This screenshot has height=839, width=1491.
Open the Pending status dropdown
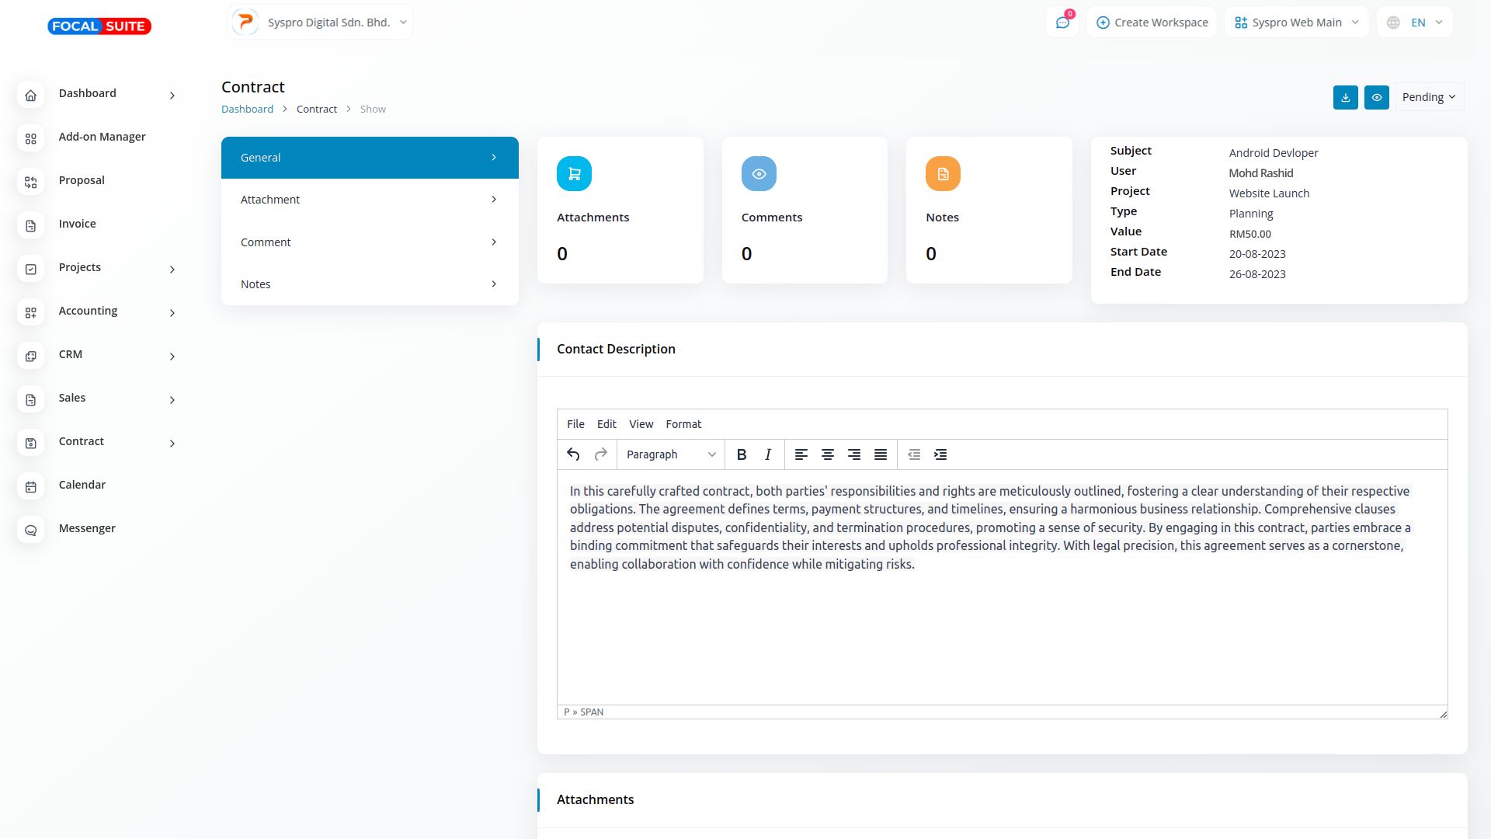pos(1429,97)
